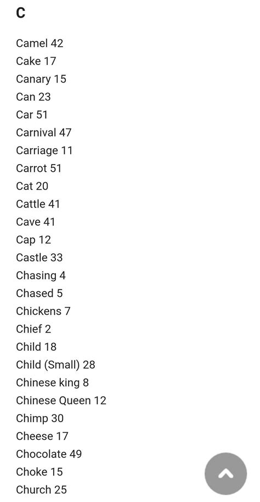260x502 pixels.
Task: Tap the Cattle 41 list item
Action: click(38, 204)
